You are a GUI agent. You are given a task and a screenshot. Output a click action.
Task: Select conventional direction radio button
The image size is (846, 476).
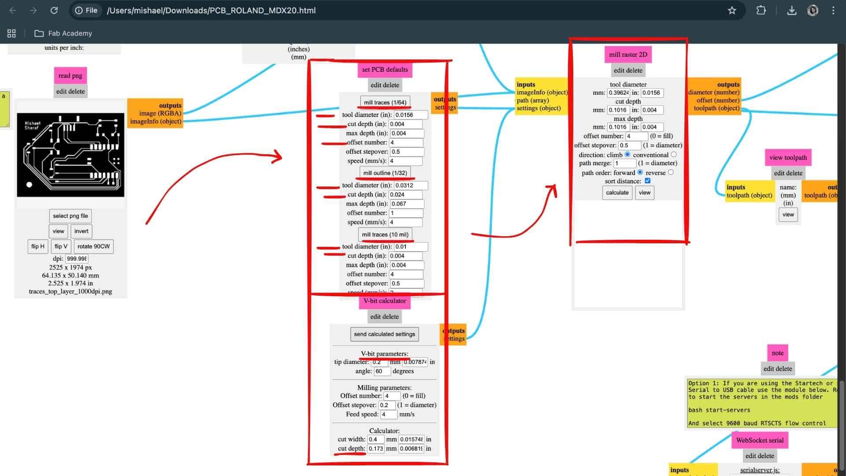coord(673,155)
